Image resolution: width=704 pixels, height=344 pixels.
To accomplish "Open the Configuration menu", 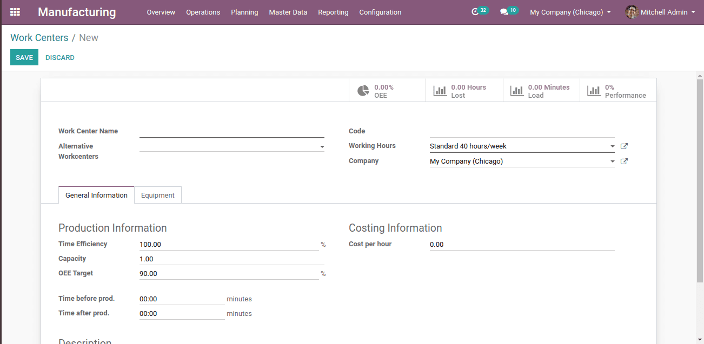I will (x=380, y=12).
